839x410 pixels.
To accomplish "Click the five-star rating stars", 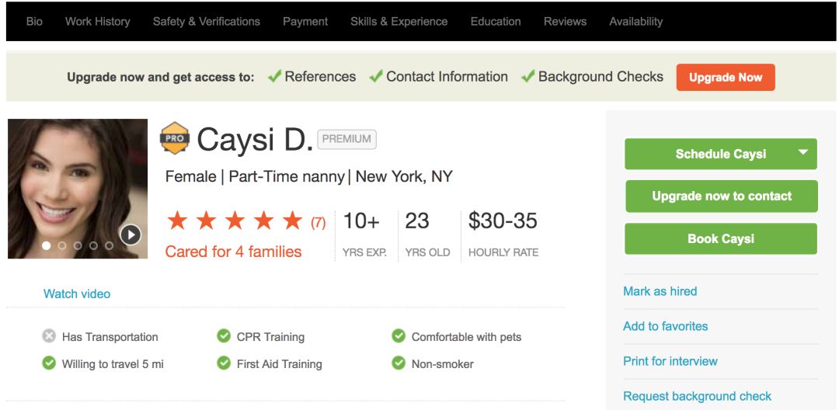I will [235, 221].
